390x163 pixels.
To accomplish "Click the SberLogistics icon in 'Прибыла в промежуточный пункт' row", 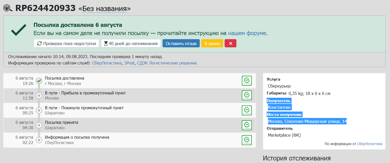I will pyautogui.click(x=247, y=95).
